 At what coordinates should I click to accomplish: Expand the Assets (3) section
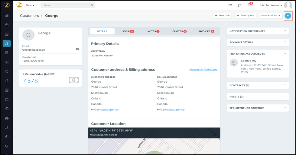click(x=257, y=96)
